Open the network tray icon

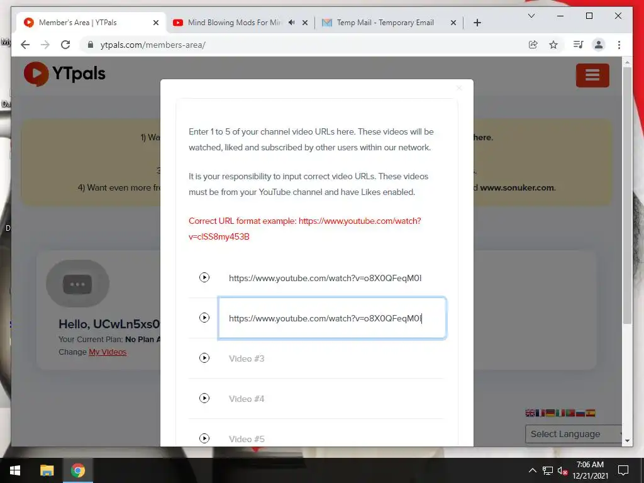pos(548,470)
